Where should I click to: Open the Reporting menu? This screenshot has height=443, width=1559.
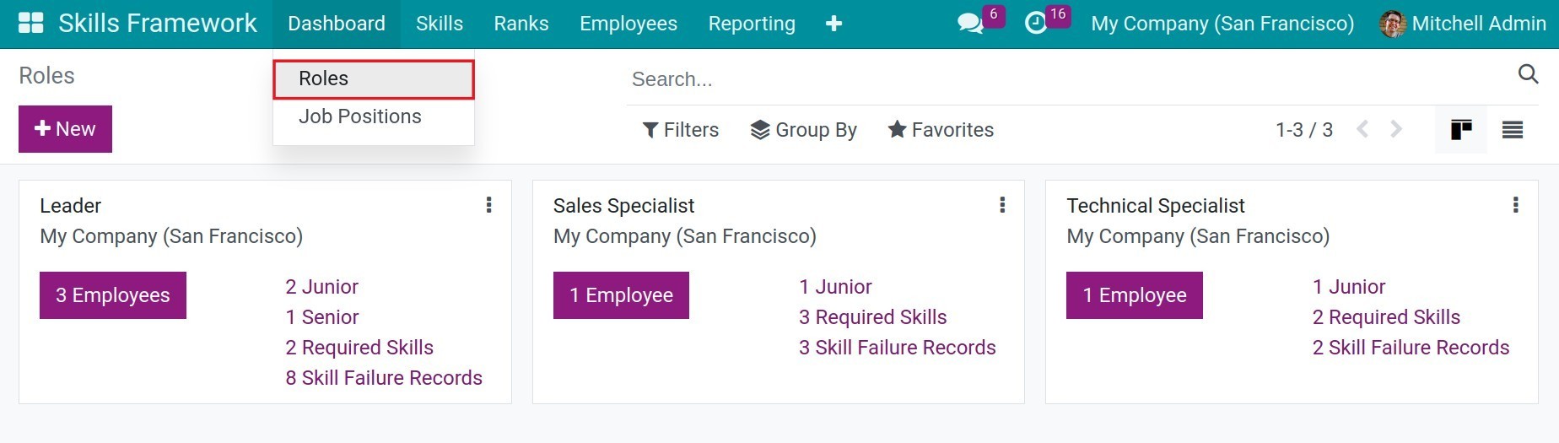pos(752,24)
